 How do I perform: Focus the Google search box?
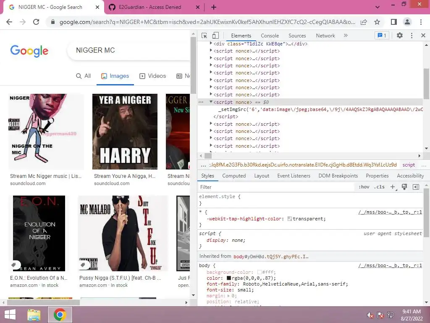[129, 50]
